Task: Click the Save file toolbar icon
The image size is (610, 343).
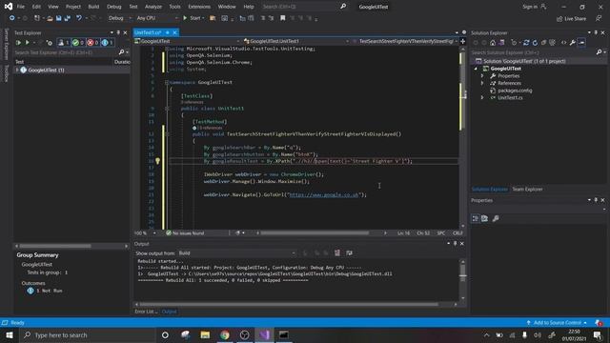Action: click(58, 18)
